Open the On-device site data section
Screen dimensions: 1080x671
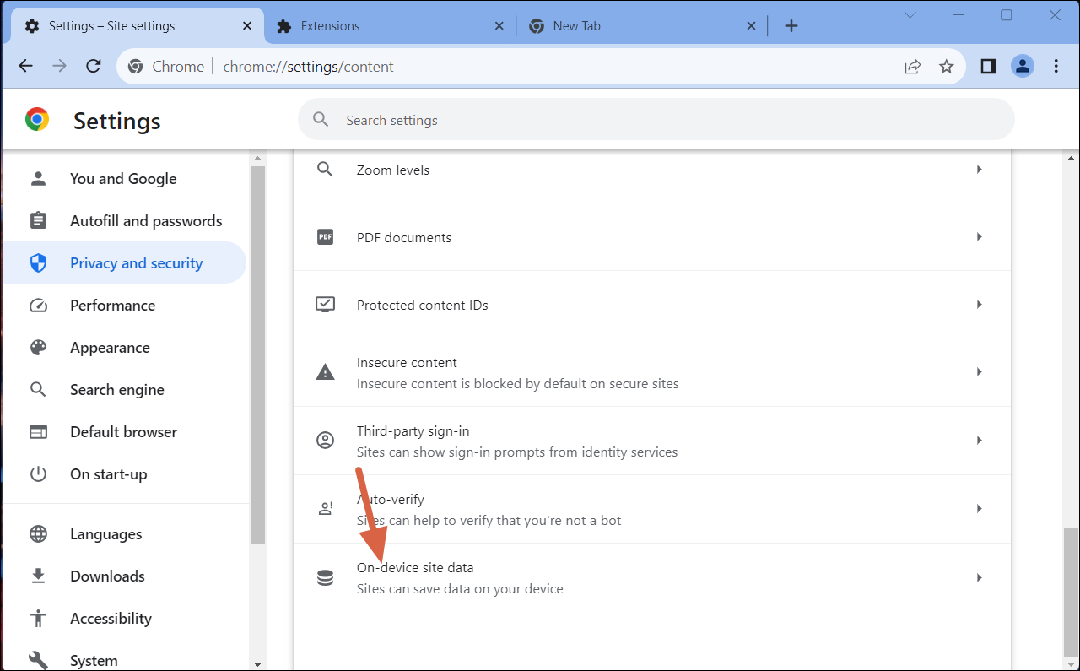652,577
